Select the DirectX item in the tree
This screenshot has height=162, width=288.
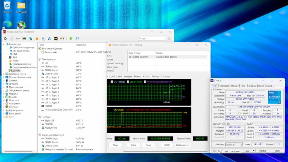click(13, 97)
